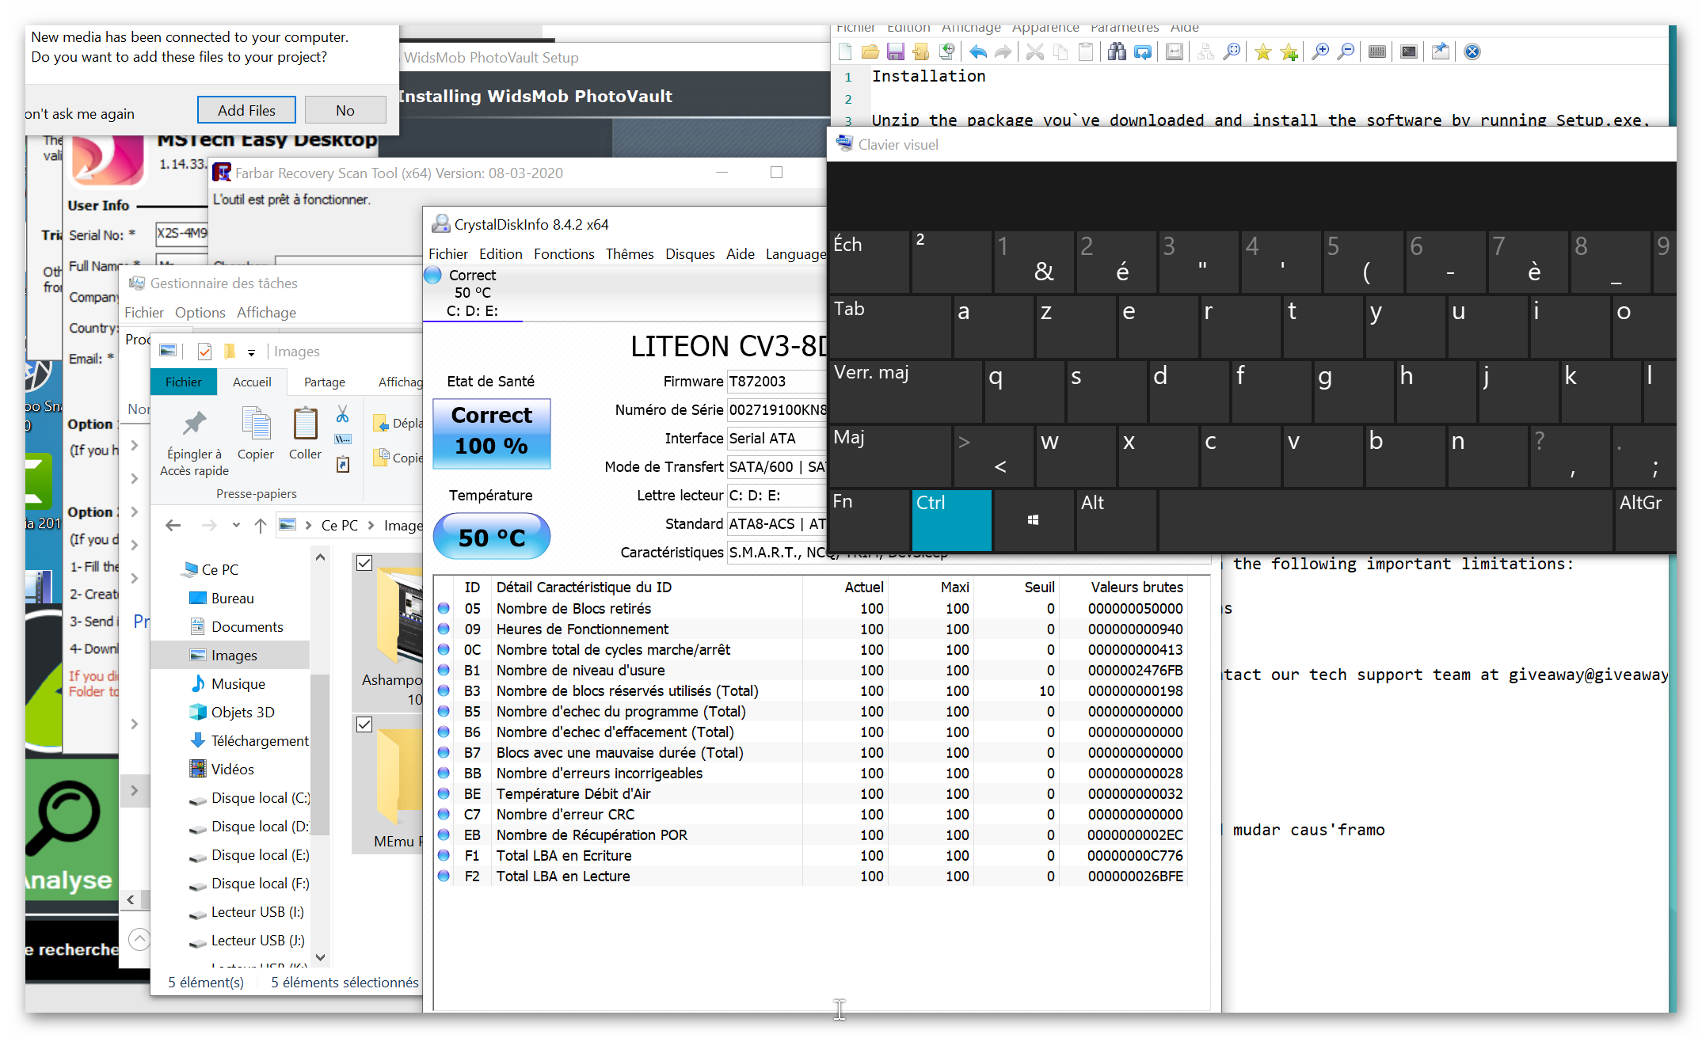Select Téléchargements in Explorer folder tree
This screenshot has height=1038, width=1702.
click(250, 741)
